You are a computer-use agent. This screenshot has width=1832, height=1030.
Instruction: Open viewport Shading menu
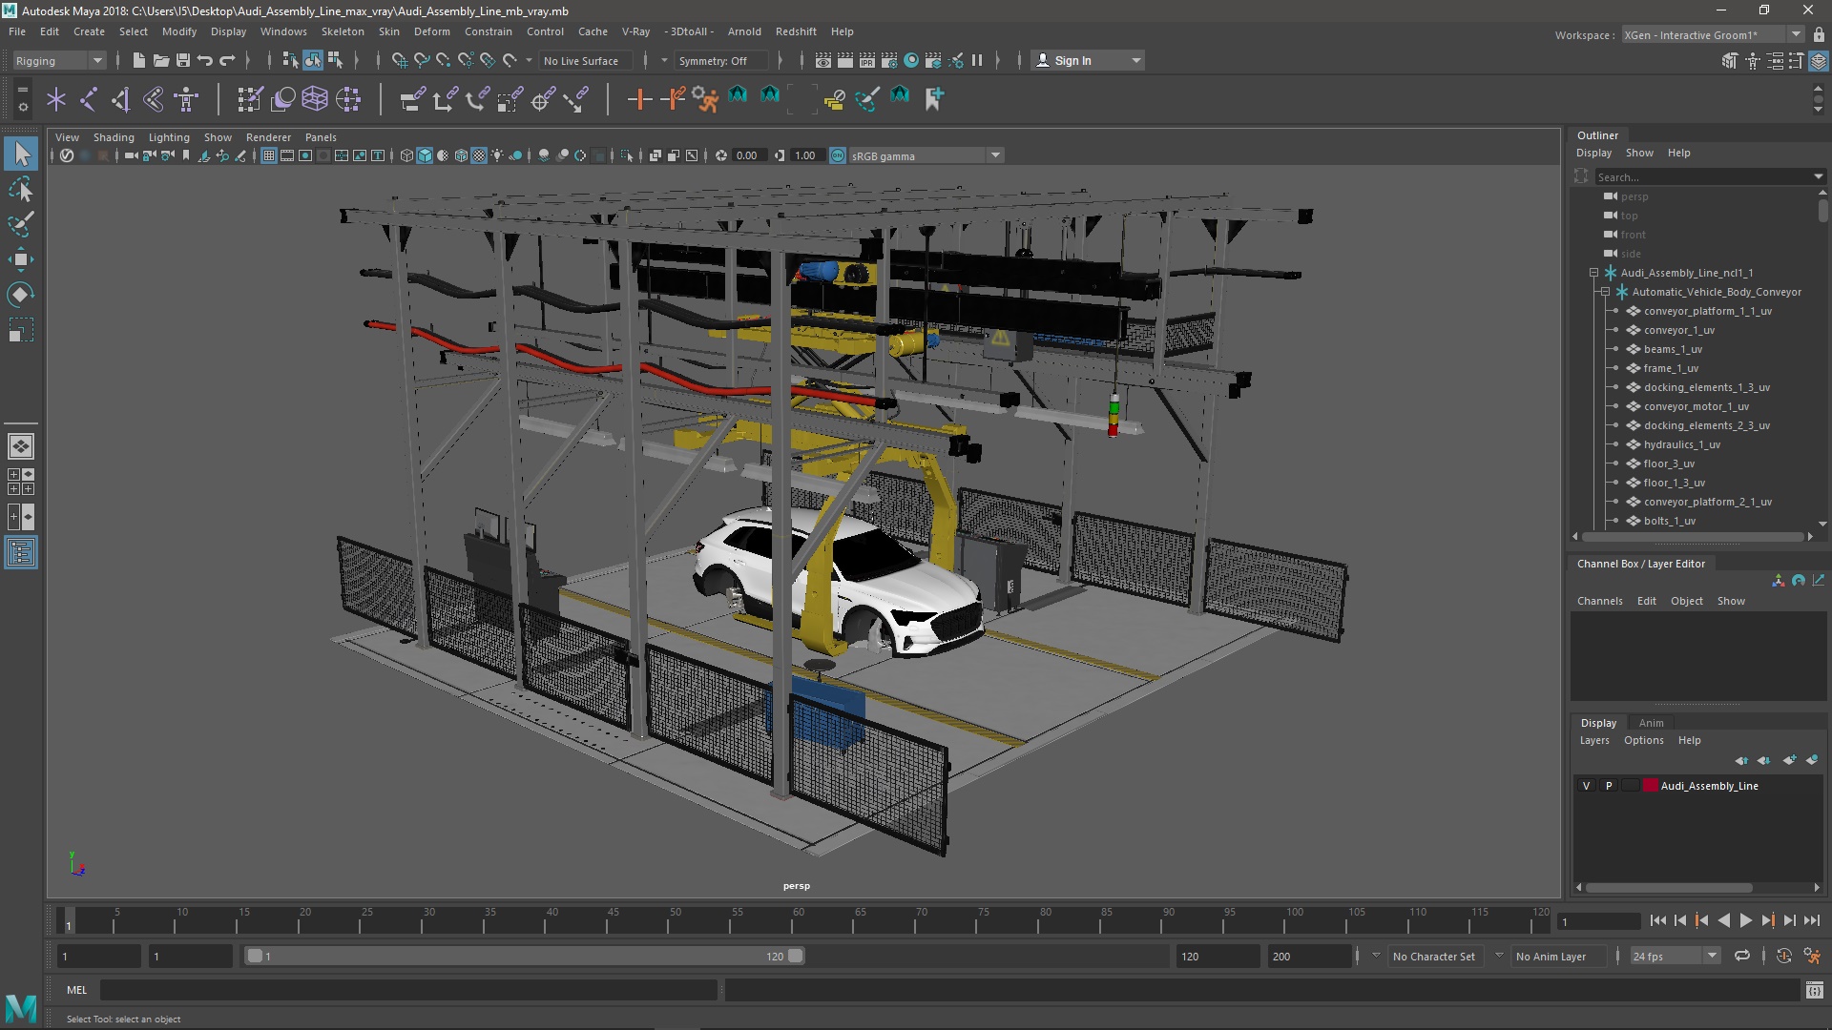pos(114,137)
